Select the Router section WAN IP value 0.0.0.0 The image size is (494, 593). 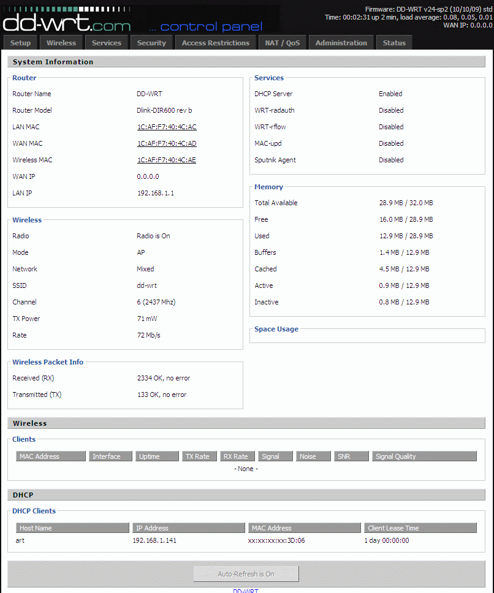pos(148,176)
